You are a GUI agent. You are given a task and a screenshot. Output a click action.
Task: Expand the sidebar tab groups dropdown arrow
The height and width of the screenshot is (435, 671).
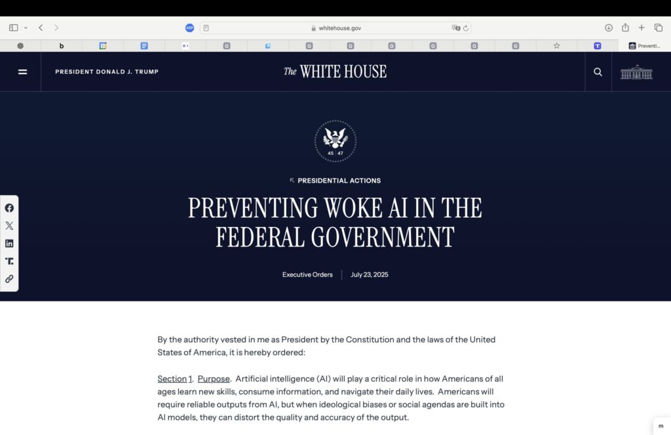[x=26, y=27]
